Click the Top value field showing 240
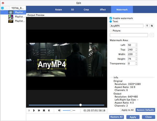Viewport: 157px width, 121px height. (131, 50)
